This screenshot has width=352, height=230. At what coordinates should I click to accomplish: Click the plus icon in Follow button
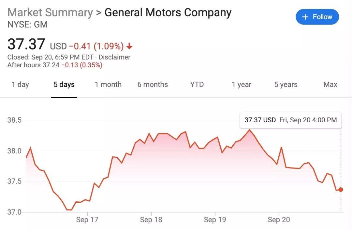[x=305, y=17]
